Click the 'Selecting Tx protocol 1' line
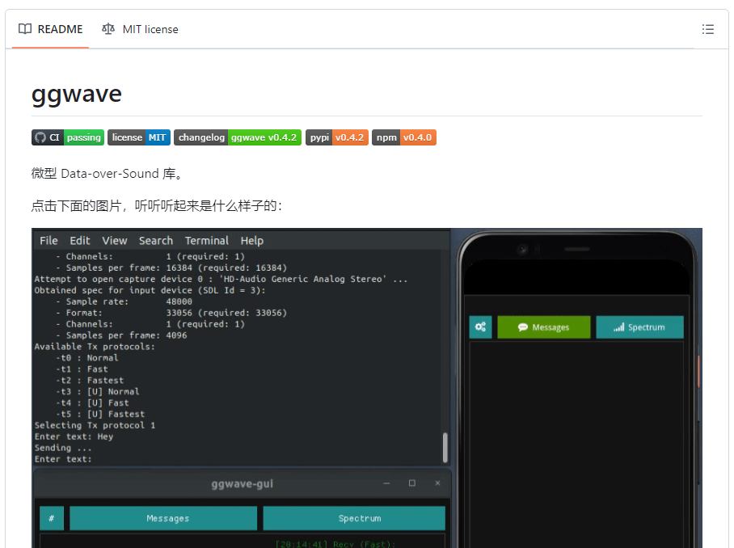Screen dimensions: 734x548 (x=95, y=425)
